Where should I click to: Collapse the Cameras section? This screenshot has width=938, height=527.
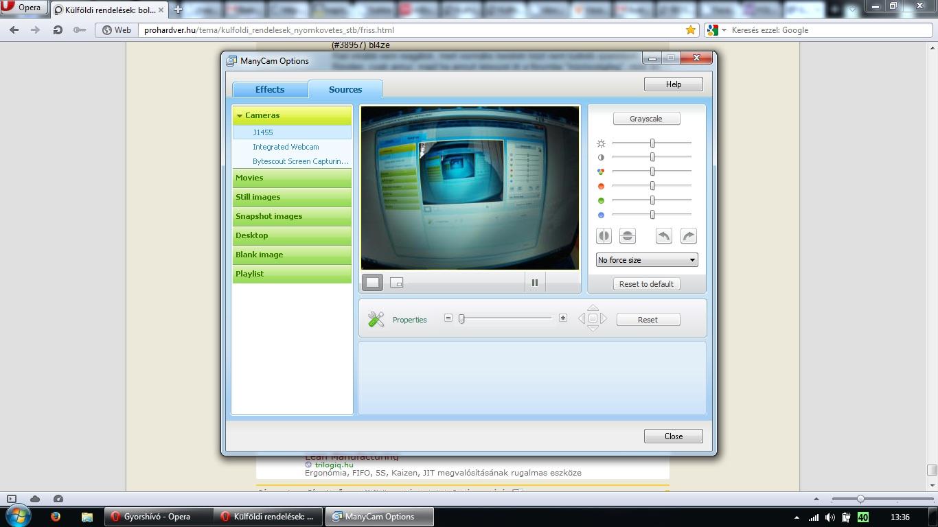coord(292,115)
